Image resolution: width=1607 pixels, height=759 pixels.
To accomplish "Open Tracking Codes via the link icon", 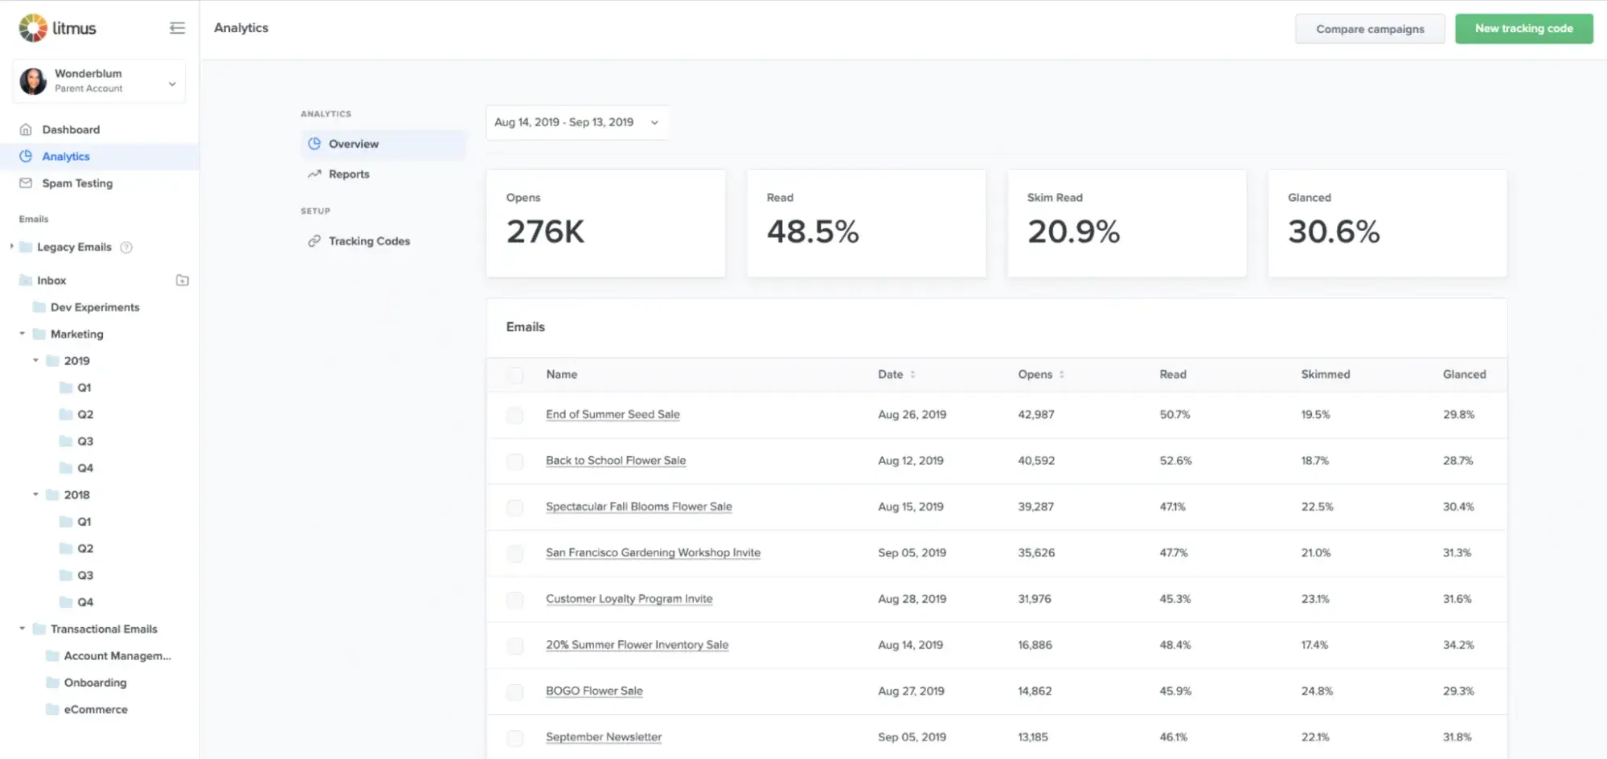I will click(314, 240).
